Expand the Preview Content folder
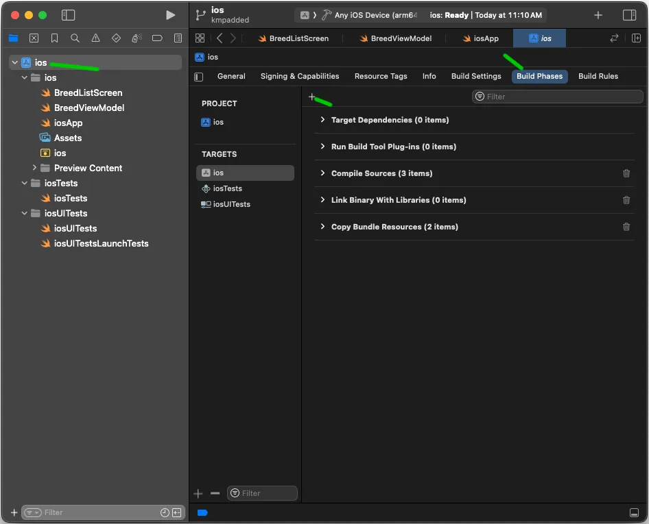649x524 pixels. [x=34, y=168]
